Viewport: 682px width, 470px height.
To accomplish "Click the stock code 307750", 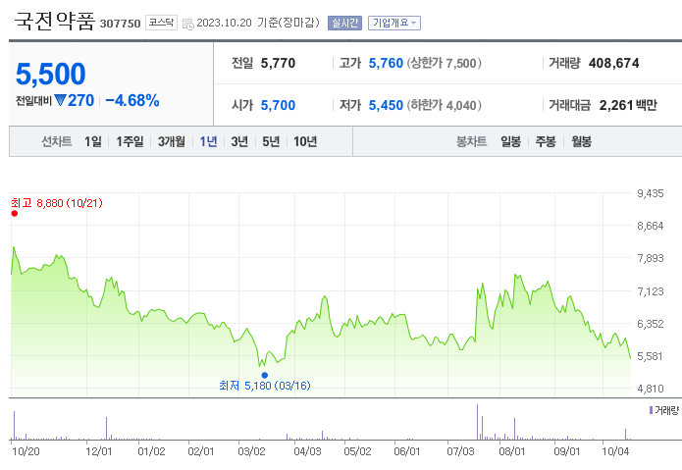I will pyautogui.click(x=120, y=24).
